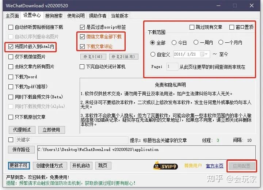Click the 修复2(慎用) button
Viewport: 263px width, 190px height.
123,57
